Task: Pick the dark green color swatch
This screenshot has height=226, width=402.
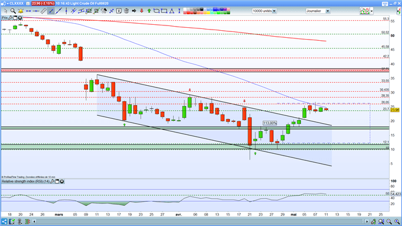Action: coord(228,12)
